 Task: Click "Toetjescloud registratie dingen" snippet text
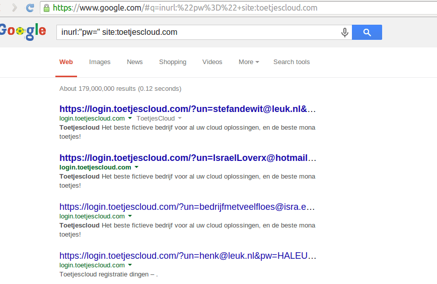[x=108, y=274]
